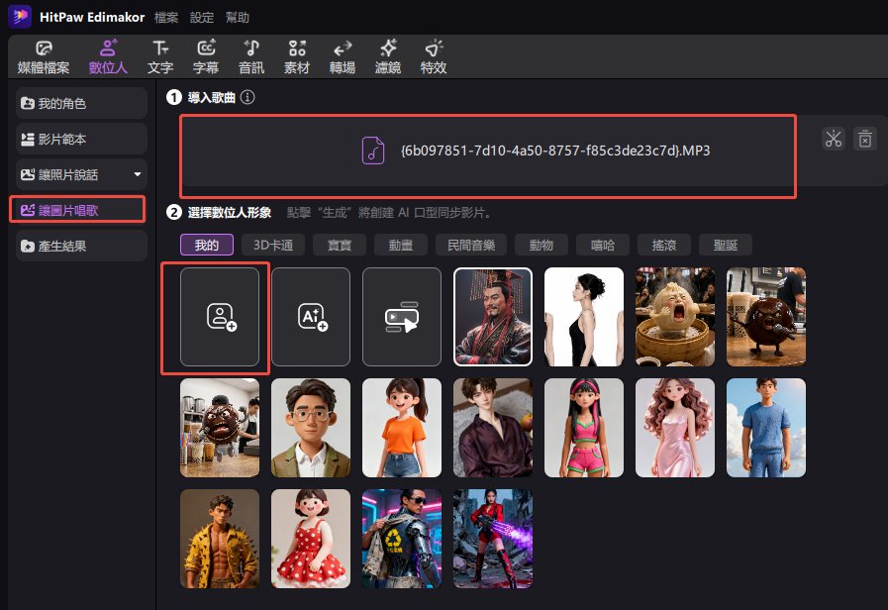Viewport: 888px width, 610px height.
Task: Switch to the 搖滾 category tab
Action: [x=663, y=245]
